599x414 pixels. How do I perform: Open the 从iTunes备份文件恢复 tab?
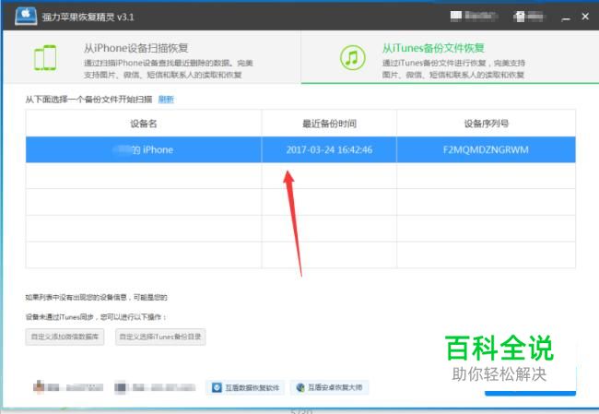pyautogui.click(x=450, y=57)
